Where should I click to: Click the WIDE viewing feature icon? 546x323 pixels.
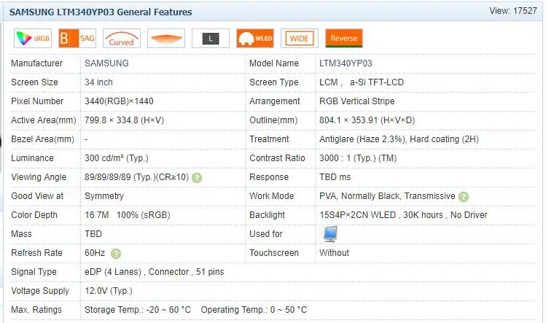[300, 39]
